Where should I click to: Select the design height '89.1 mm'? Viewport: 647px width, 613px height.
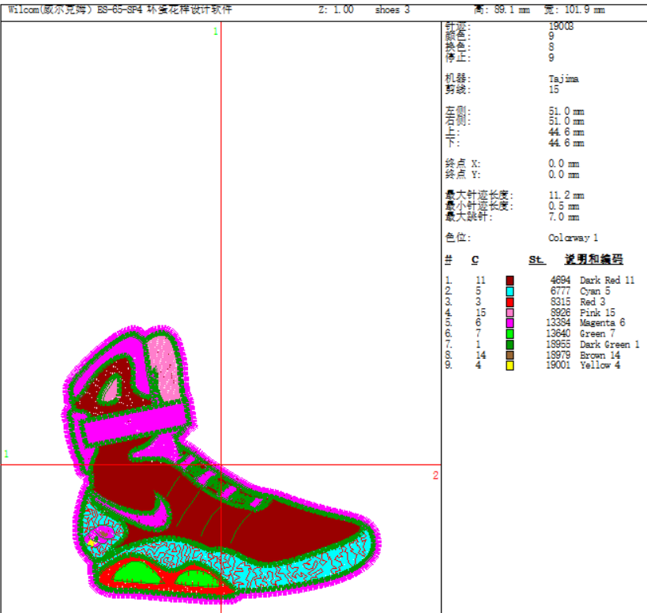point(512,9)
